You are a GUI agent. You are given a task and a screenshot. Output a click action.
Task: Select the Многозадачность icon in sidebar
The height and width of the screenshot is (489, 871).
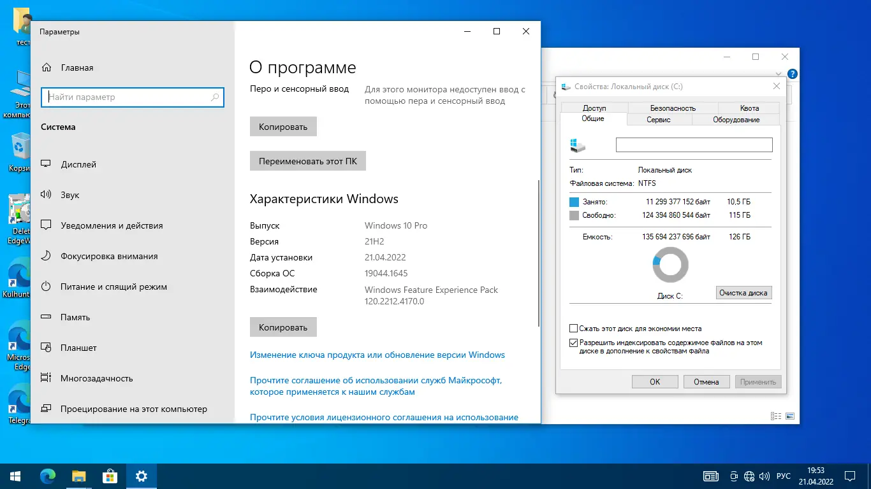[x=46, y=378]
